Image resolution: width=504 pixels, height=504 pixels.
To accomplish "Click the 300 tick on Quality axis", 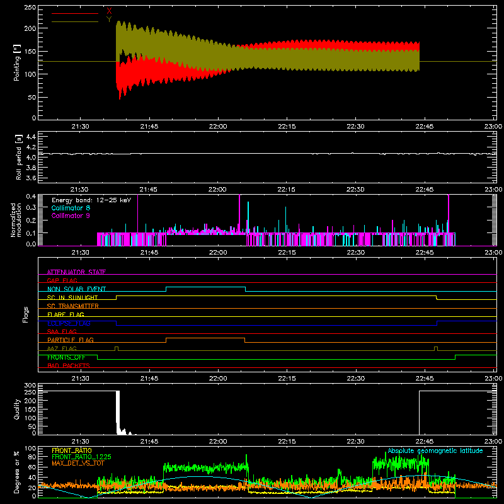I will pos(30,386).
